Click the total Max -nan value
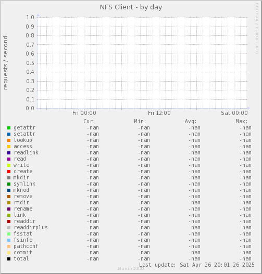This screenshot has height=274, width=262. coord(245,259)
